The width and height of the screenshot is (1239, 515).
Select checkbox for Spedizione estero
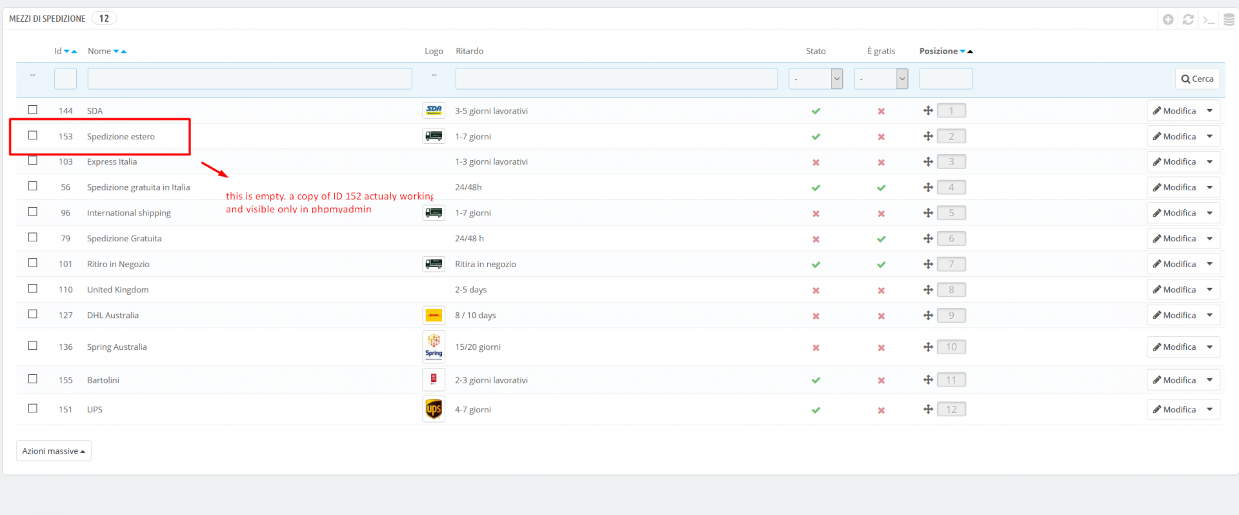(x=33, y=136)
